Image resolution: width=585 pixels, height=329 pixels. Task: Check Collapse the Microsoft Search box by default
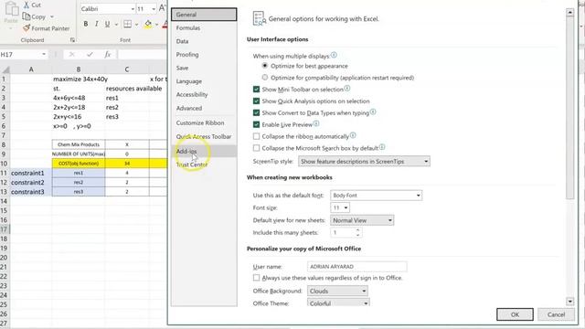coord(256,148)
